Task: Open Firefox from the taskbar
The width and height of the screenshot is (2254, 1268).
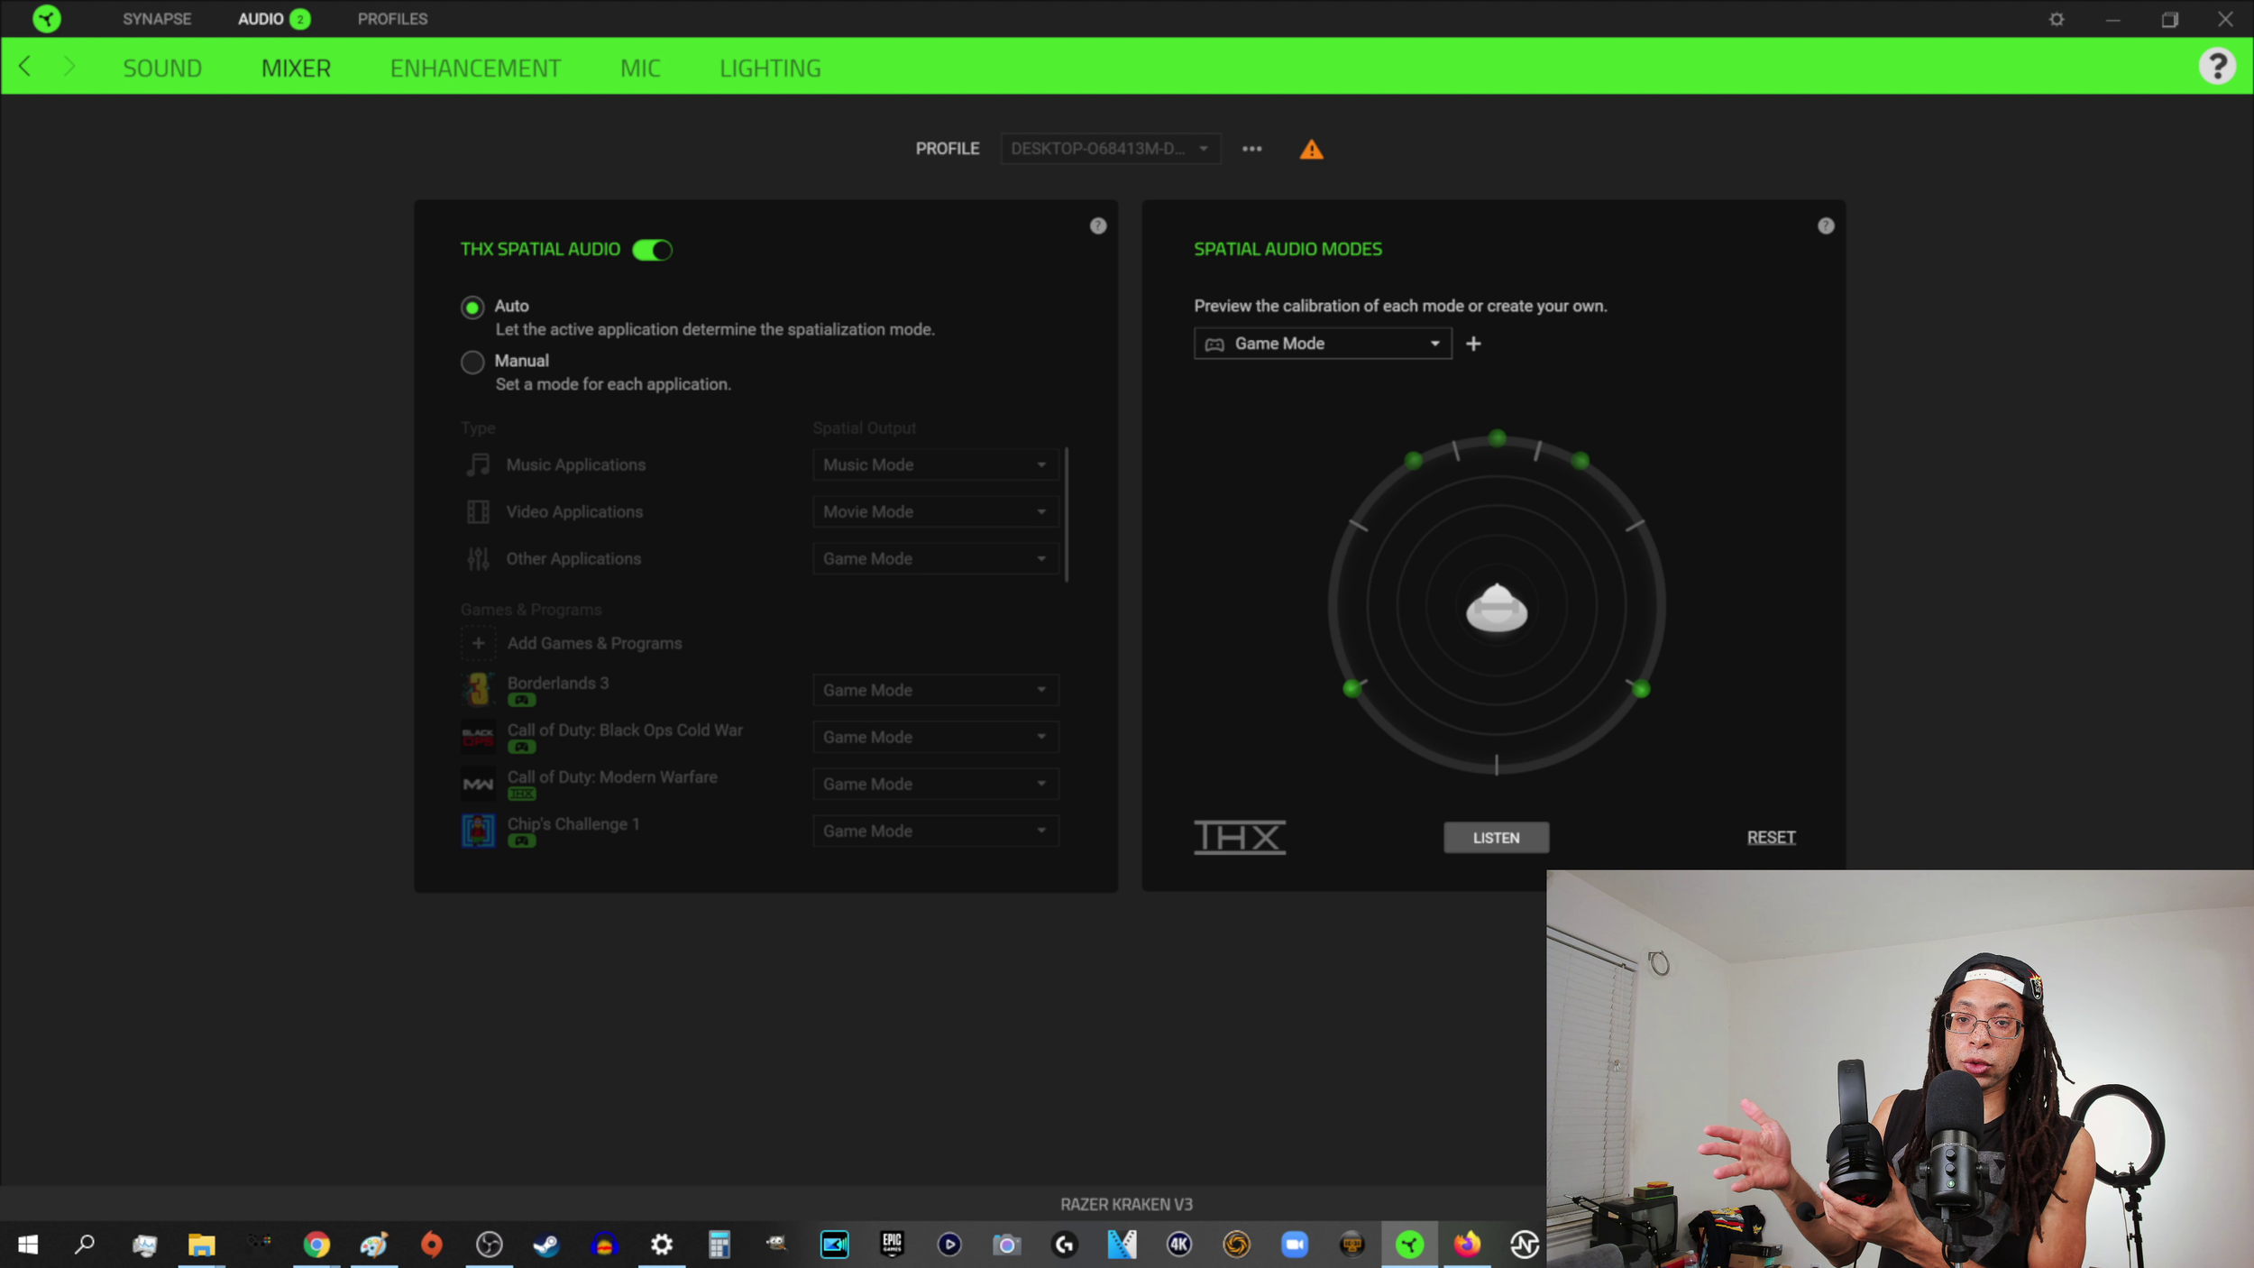Action: pos(1467,1245)
